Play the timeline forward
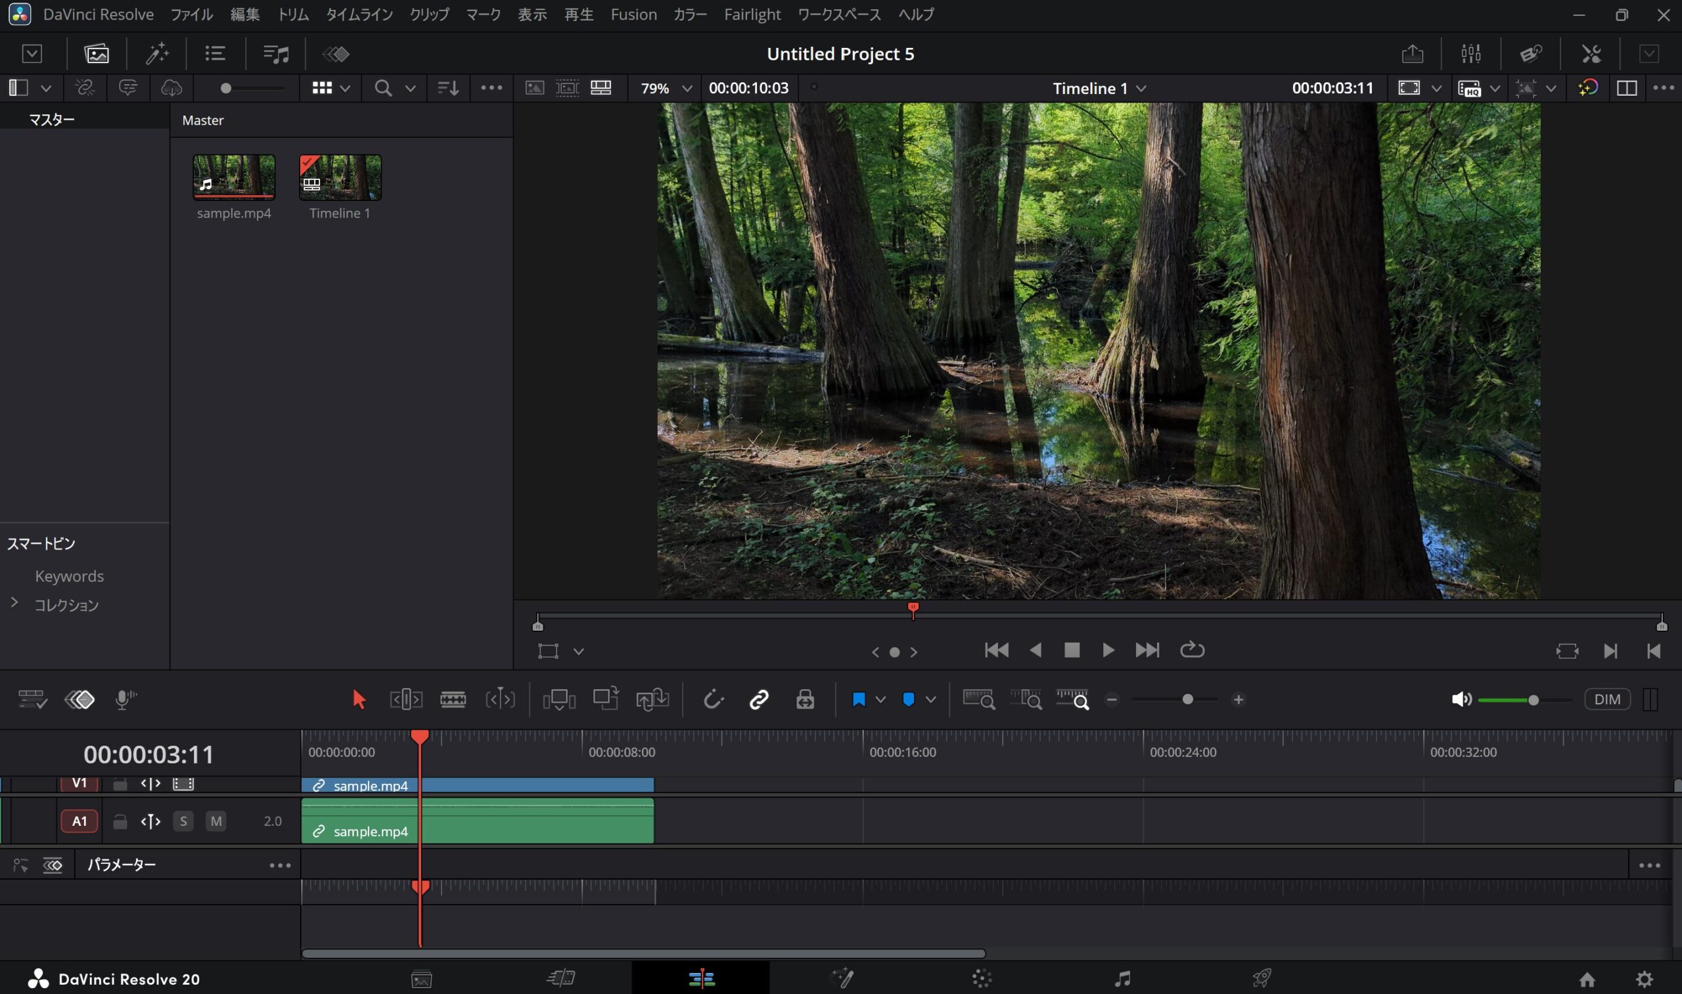Image resolution: width=1682 pixels, height=994 pixels. (1108, 650)
